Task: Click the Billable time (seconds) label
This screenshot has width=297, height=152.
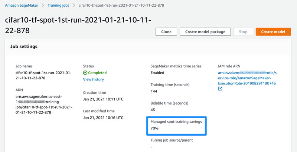Action: coord(169,103)
